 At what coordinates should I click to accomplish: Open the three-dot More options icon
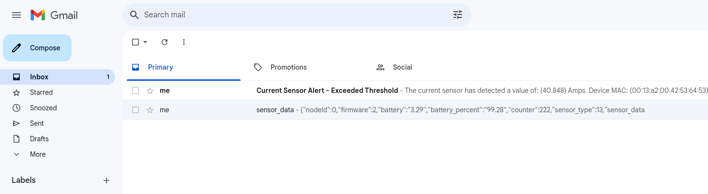184,42
